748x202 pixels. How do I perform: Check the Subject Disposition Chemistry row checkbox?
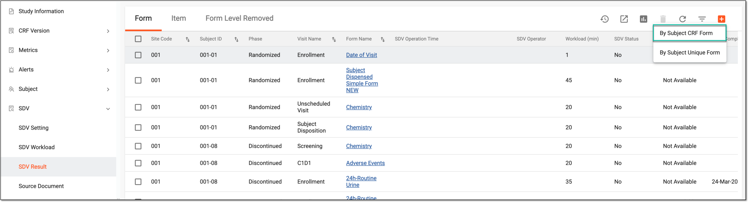pyautogui.click(x=138, y=128)
